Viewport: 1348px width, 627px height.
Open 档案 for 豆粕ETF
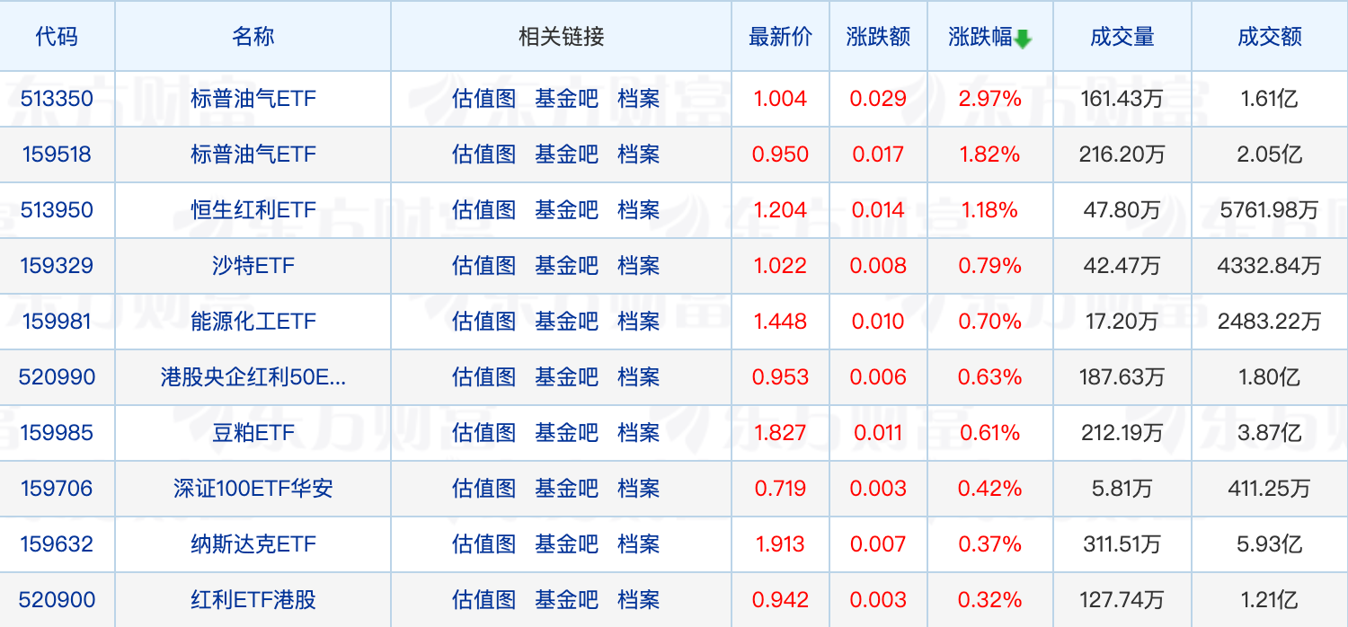(638, 433)
